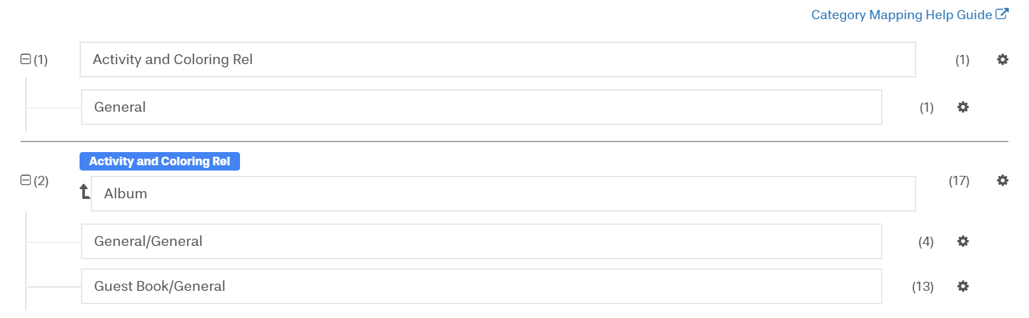
Task: Click the (17) count beside Album
Action: click(x=959, y=180)
